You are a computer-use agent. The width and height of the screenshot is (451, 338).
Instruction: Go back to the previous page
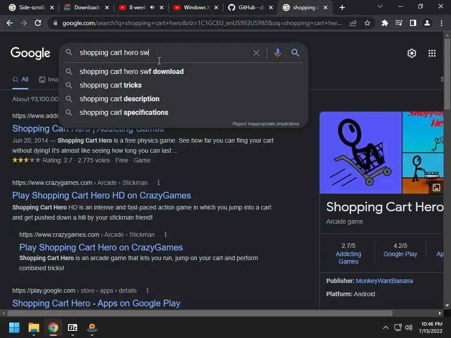[10, 23]
